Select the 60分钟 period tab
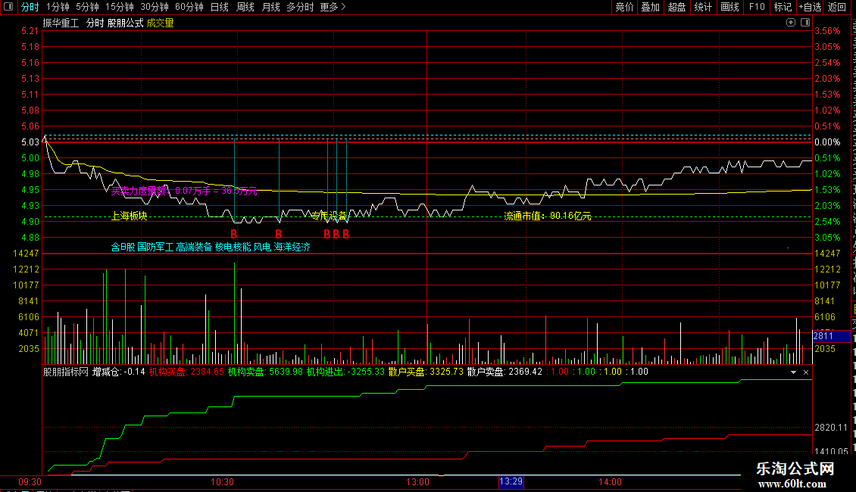856x492 pixels. tap(189, 7)
